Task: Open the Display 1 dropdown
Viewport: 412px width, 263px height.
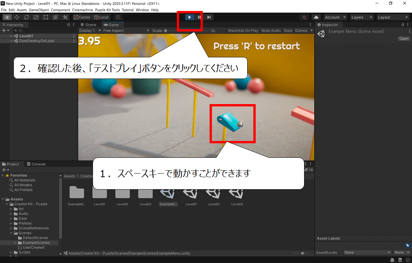Action: [x=90, y=31]
